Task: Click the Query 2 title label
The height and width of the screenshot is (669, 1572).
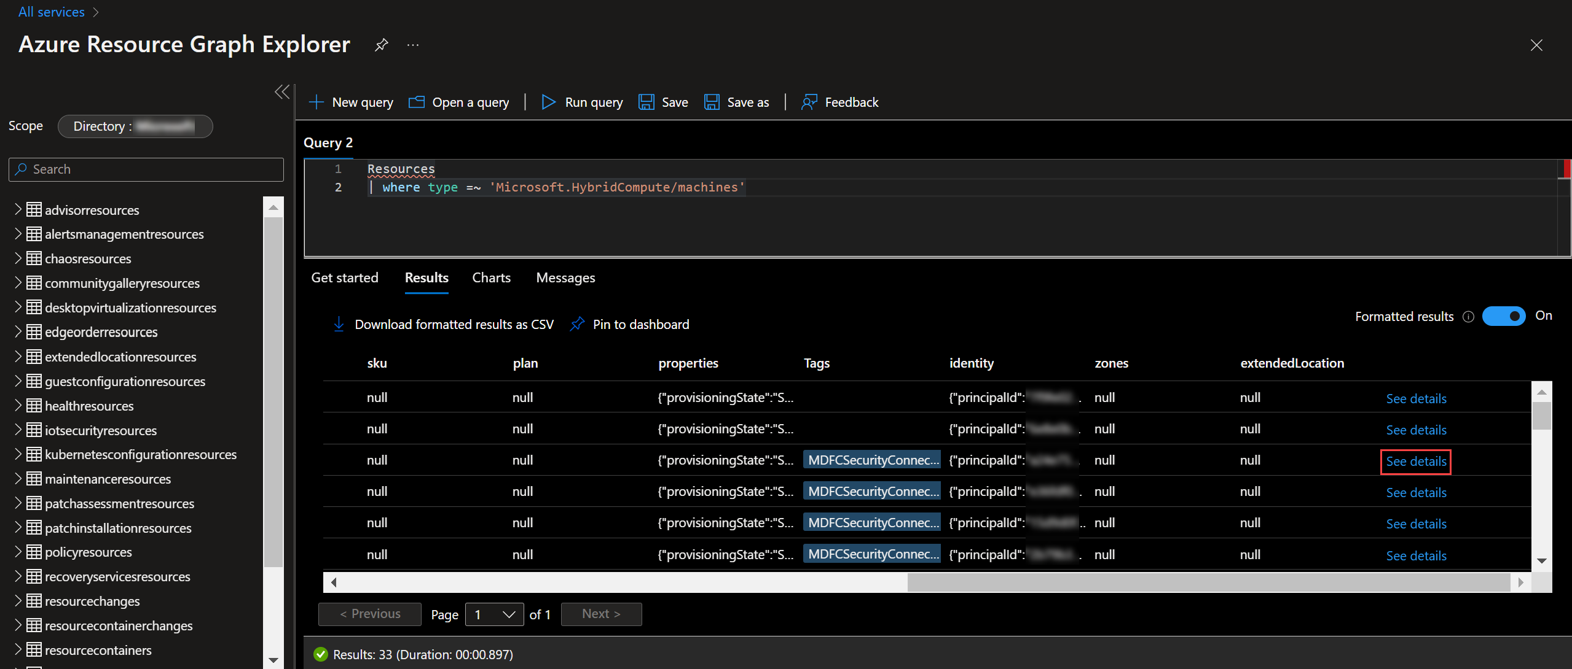Action: point(328,143)
